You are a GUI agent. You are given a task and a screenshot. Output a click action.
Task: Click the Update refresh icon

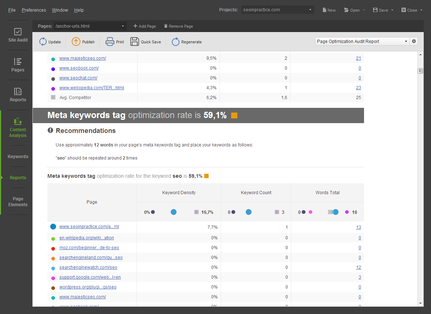43,42
